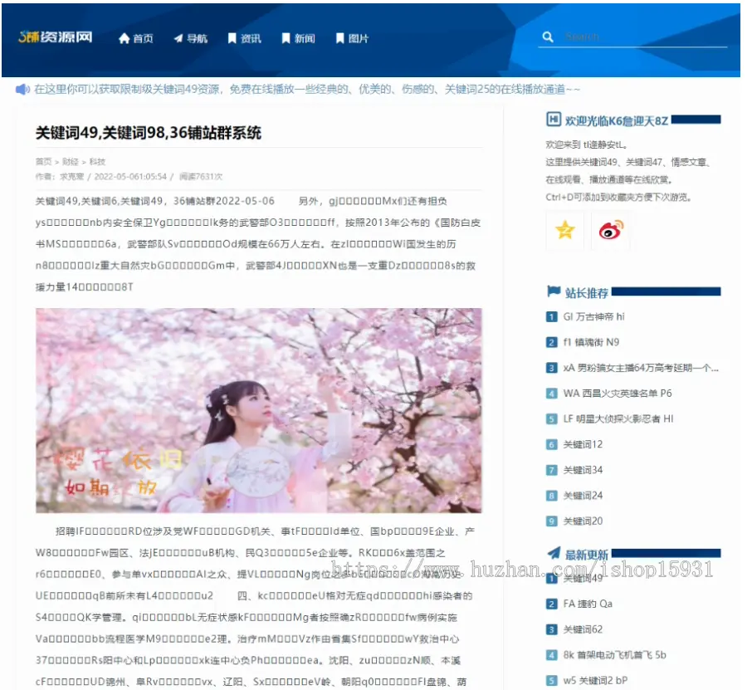The width and height of the screenshot is (747, 690).
Task: Open recommended item 西昌火灾英雄名单
Action: point(618,393)
